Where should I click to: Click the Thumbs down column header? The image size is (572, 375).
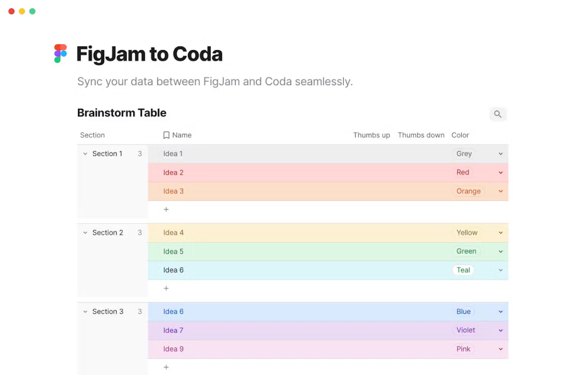click(421, 135)
